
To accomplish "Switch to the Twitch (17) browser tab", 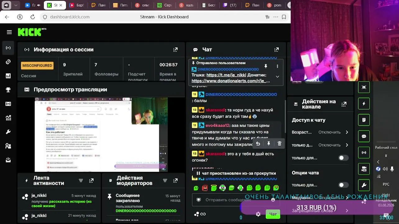I will (230, 5).
